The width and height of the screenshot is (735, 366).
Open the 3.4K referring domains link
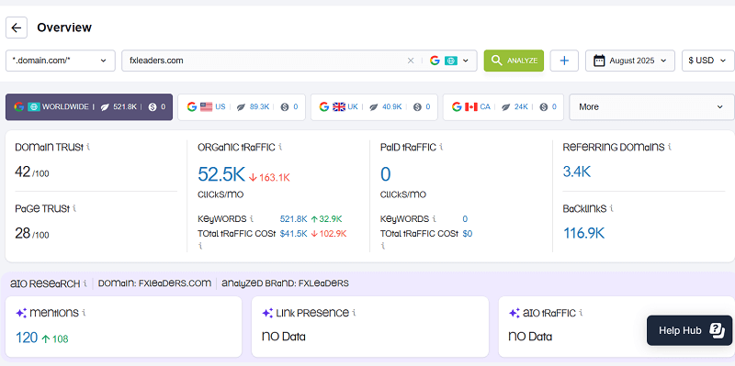click(x=577, y=172)
